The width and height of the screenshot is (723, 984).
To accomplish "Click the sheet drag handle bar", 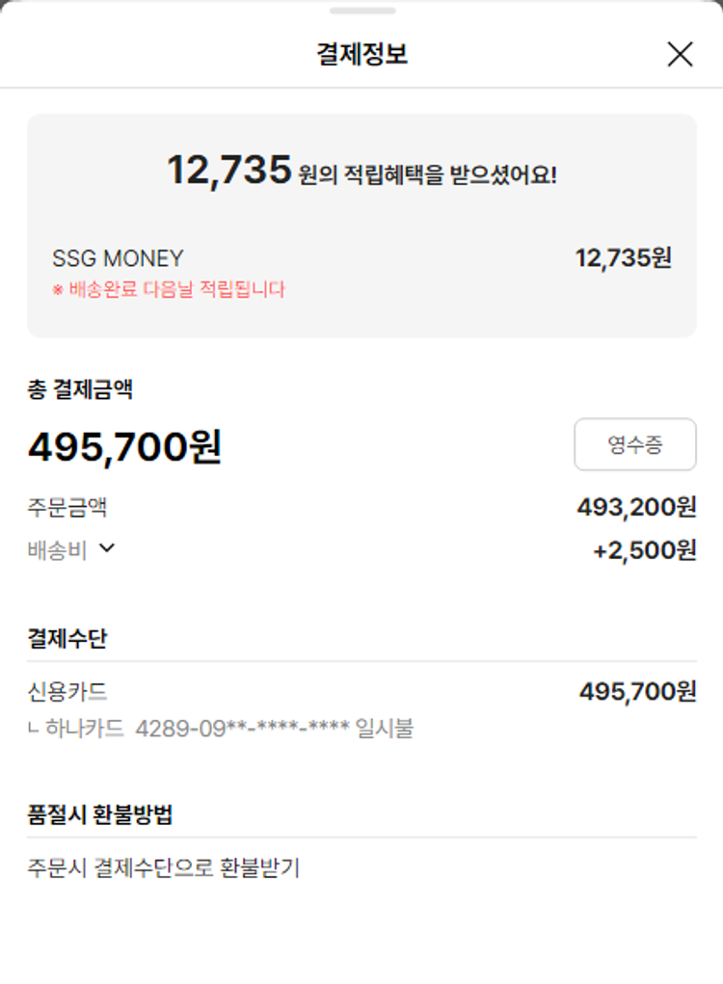I will [361, 11].
